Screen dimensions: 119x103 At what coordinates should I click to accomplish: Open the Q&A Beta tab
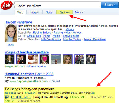coord(64,12)
